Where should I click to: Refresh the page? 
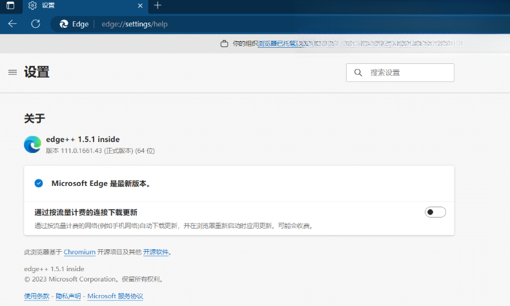click(x=36, y=24)
